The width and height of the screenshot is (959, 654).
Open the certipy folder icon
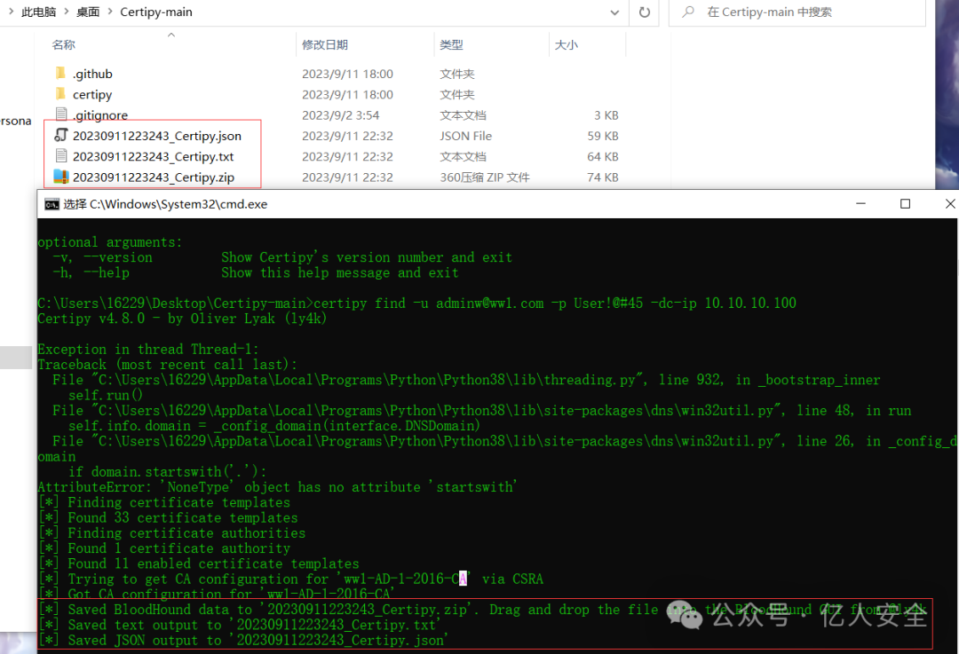point(60,94)
